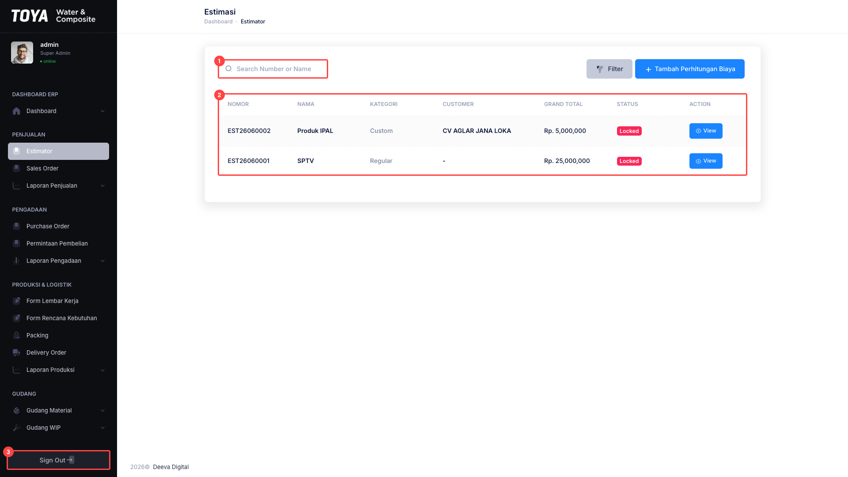Viewport: 848px width, 477px height.
Task: Click the Regular category cell
Action: pos(381,161)
